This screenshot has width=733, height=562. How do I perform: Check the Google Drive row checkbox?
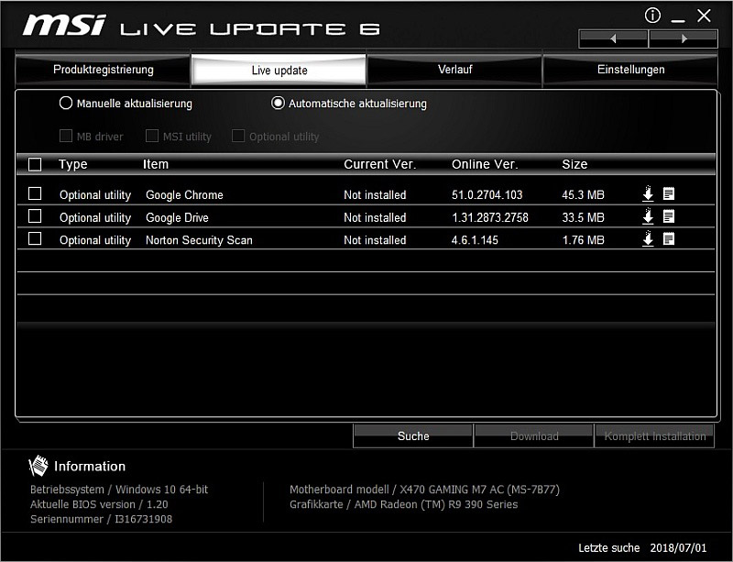click(x=35, y=216)
